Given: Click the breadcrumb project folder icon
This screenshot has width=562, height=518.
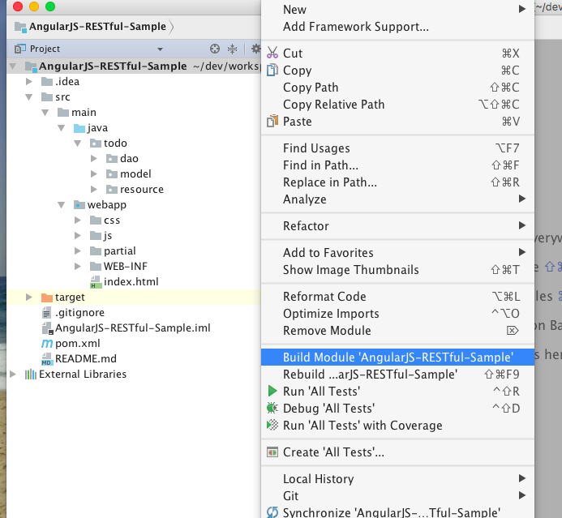Looking at the screenshot, I should click(x=20, y=27).
